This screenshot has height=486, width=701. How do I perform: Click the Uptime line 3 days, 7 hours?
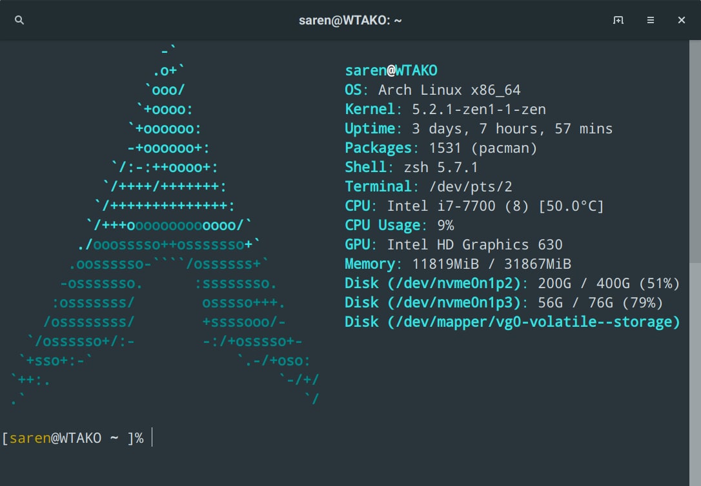pyautogui.click(x=479, y=128)
